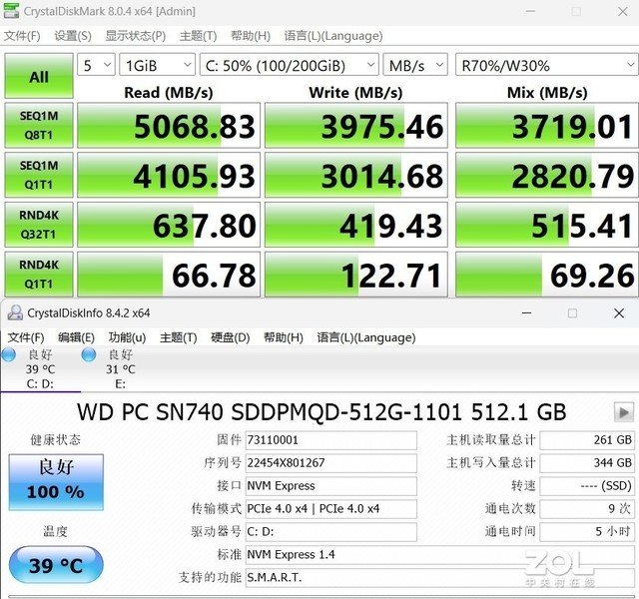Open the drive selector showing C: 50%
The width and height of the screenshot is (639, 599).
(x=289, y=65)
